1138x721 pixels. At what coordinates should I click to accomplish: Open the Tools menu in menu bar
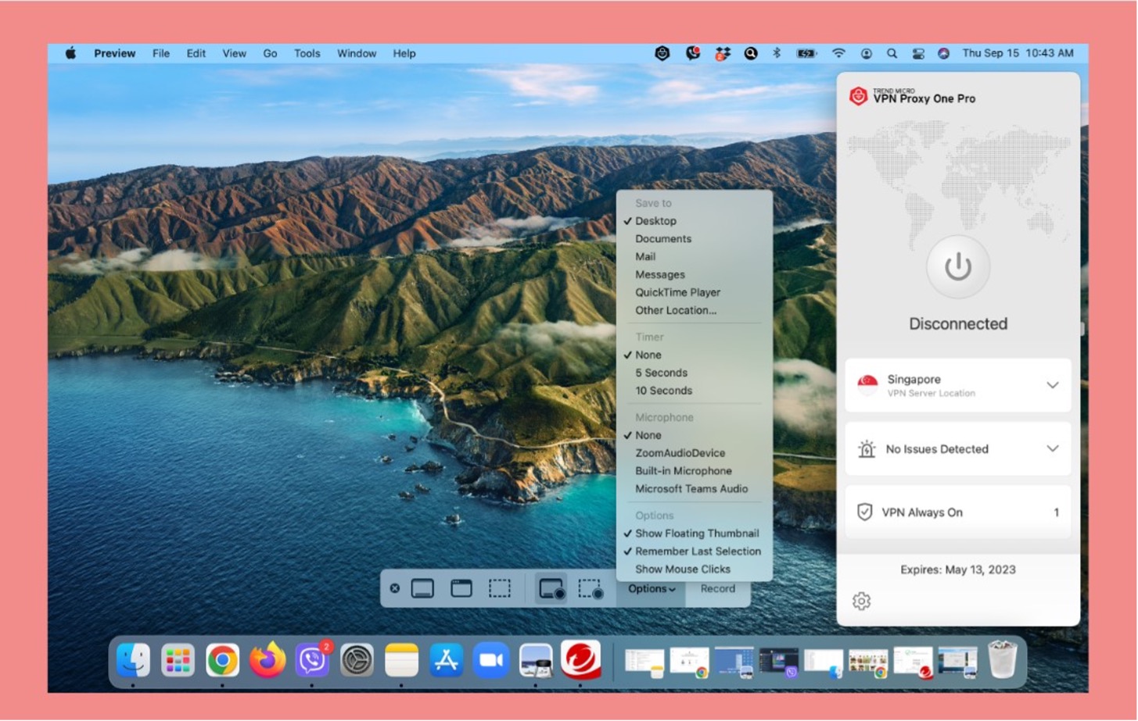click(307, 54)
